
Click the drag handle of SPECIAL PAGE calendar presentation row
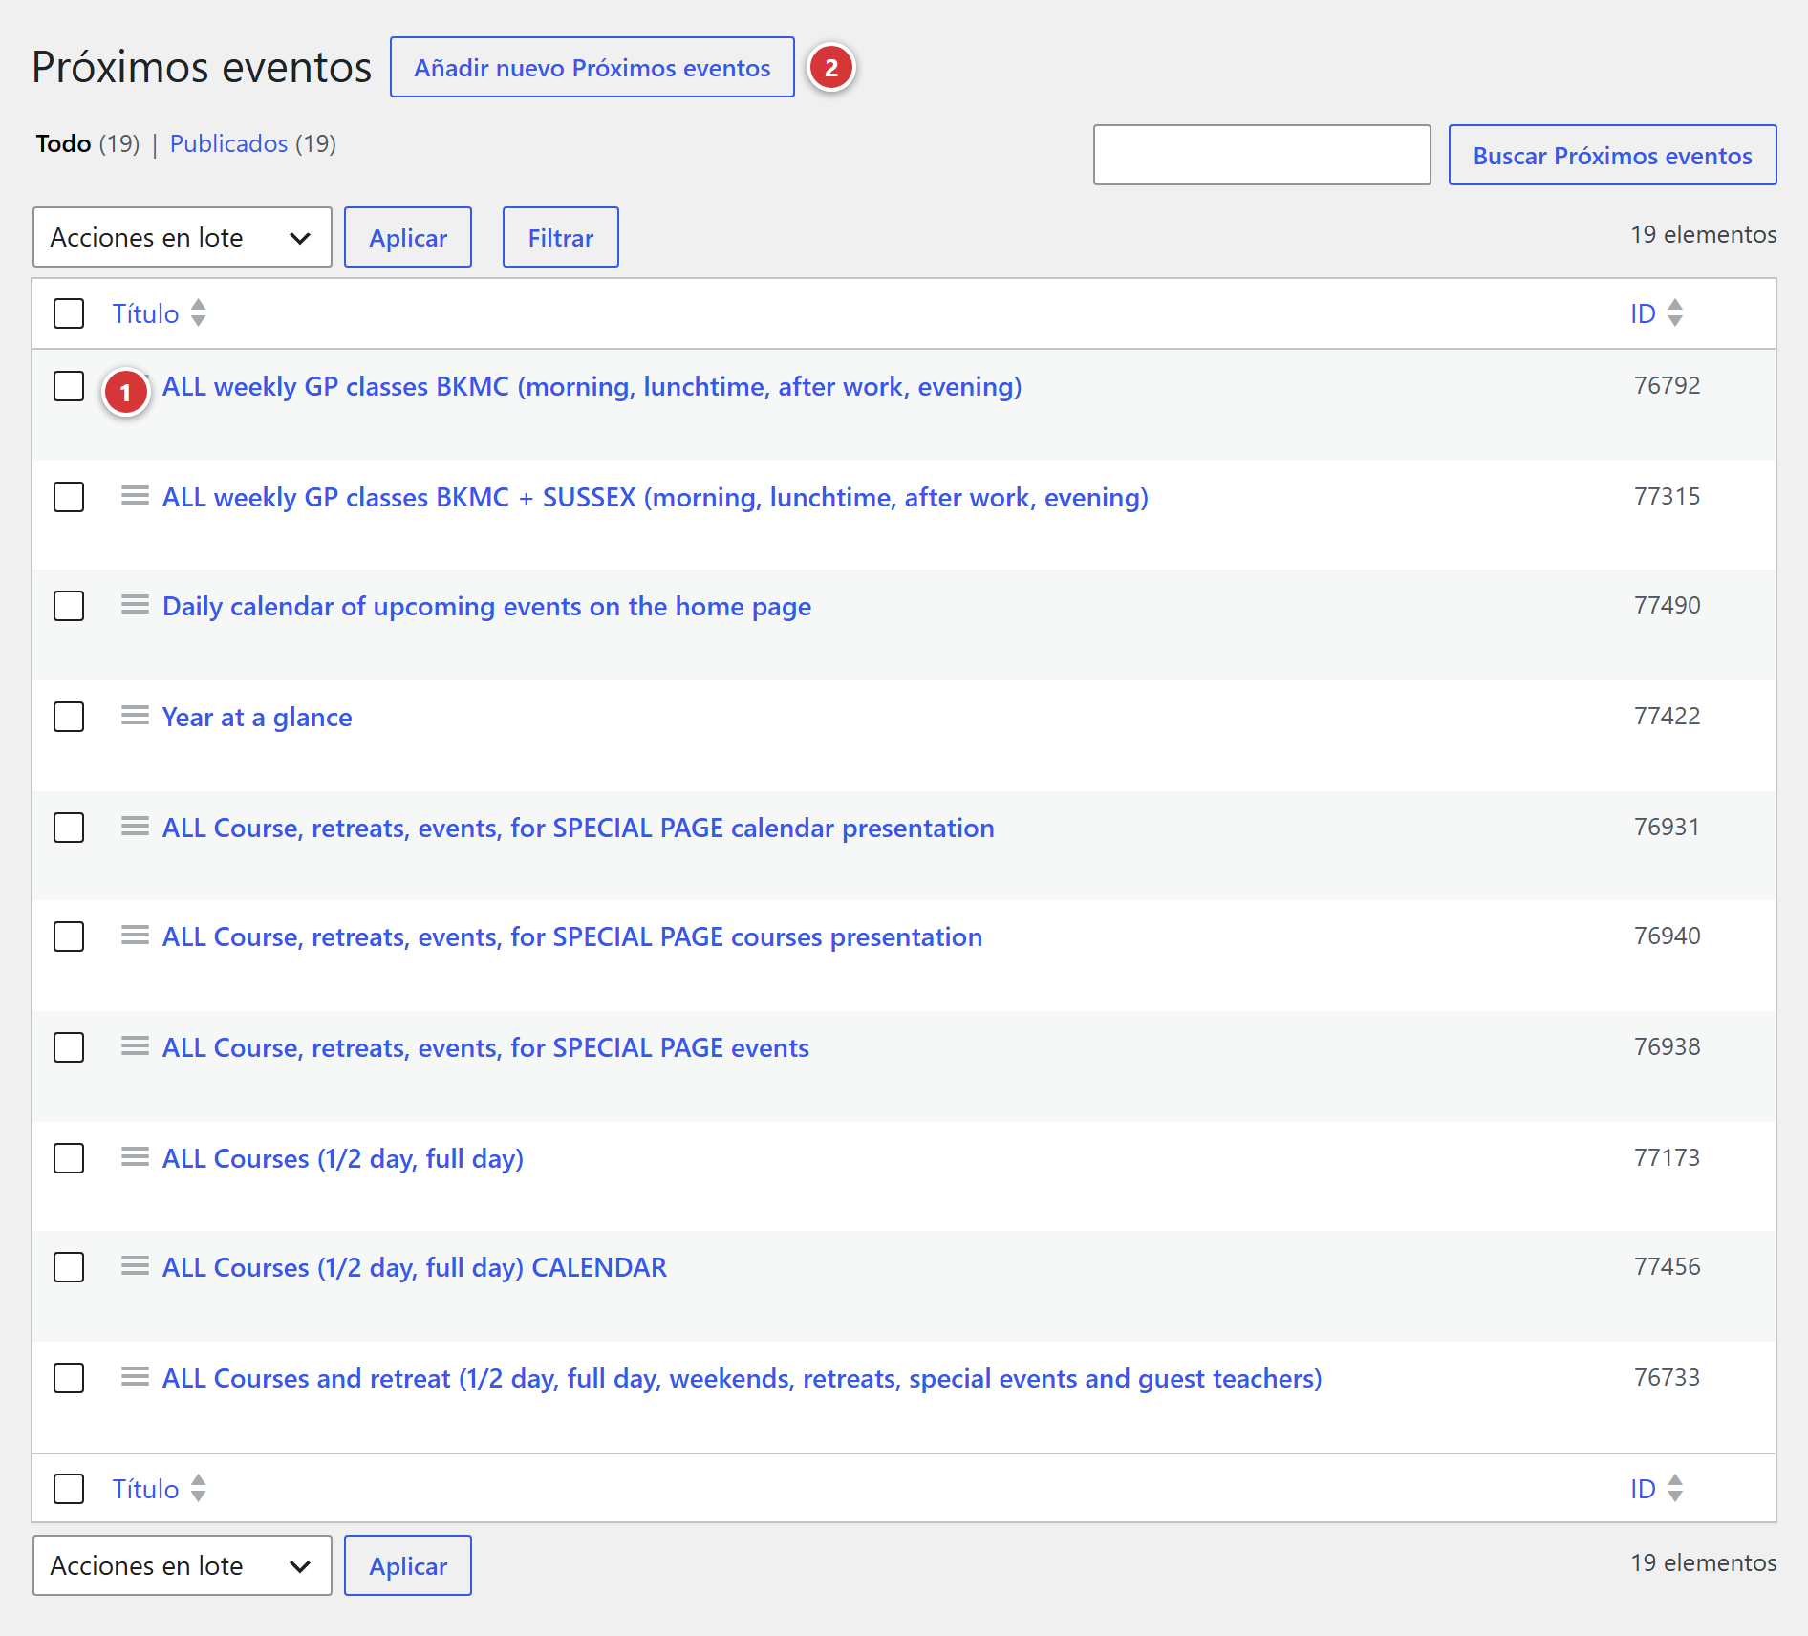point(135,827)
